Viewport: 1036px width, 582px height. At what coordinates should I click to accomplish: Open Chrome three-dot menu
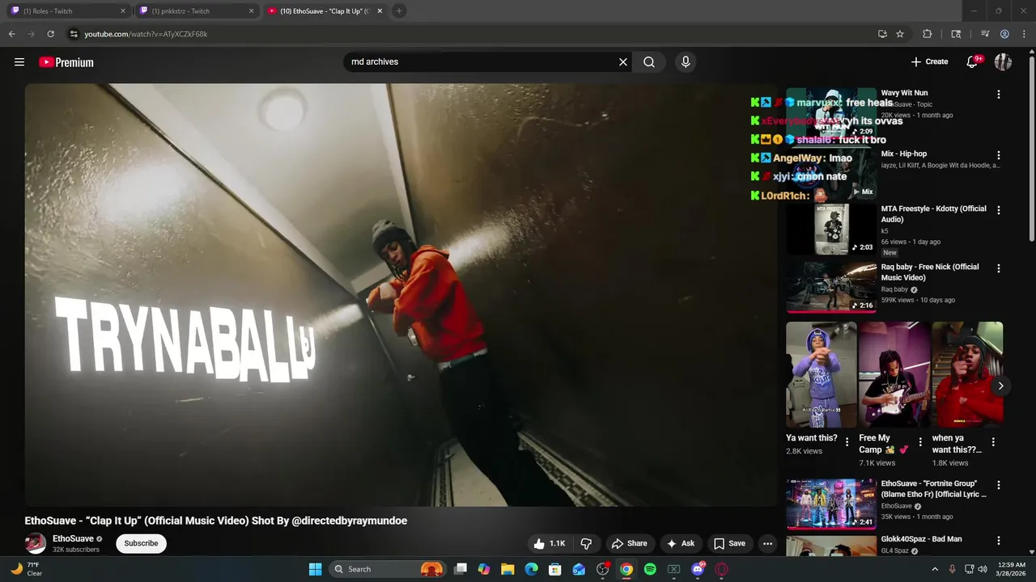pyautogui.click(x=1023, y=34)
